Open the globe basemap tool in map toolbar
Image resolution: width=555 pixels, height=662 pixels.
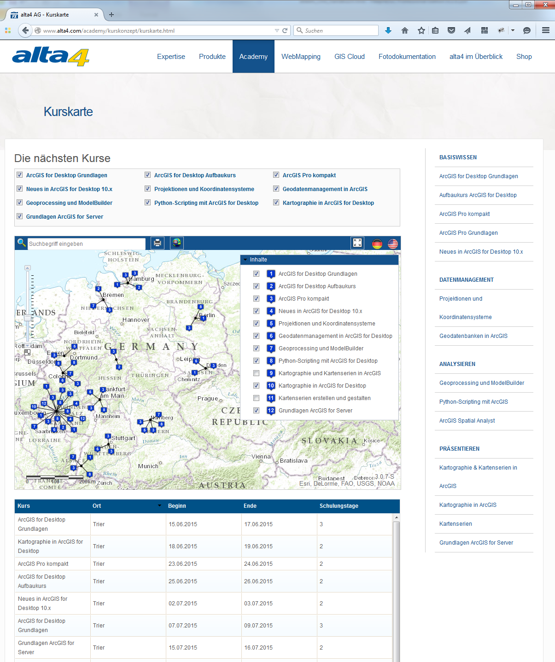click(177, 243)
